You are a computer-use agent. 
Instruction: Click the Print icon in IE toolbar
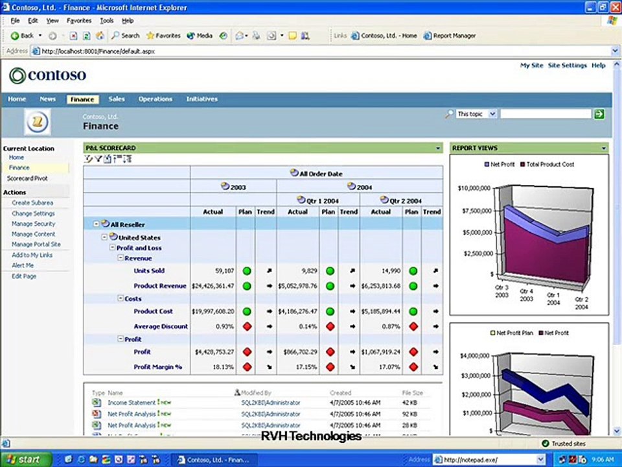[257, 36]
